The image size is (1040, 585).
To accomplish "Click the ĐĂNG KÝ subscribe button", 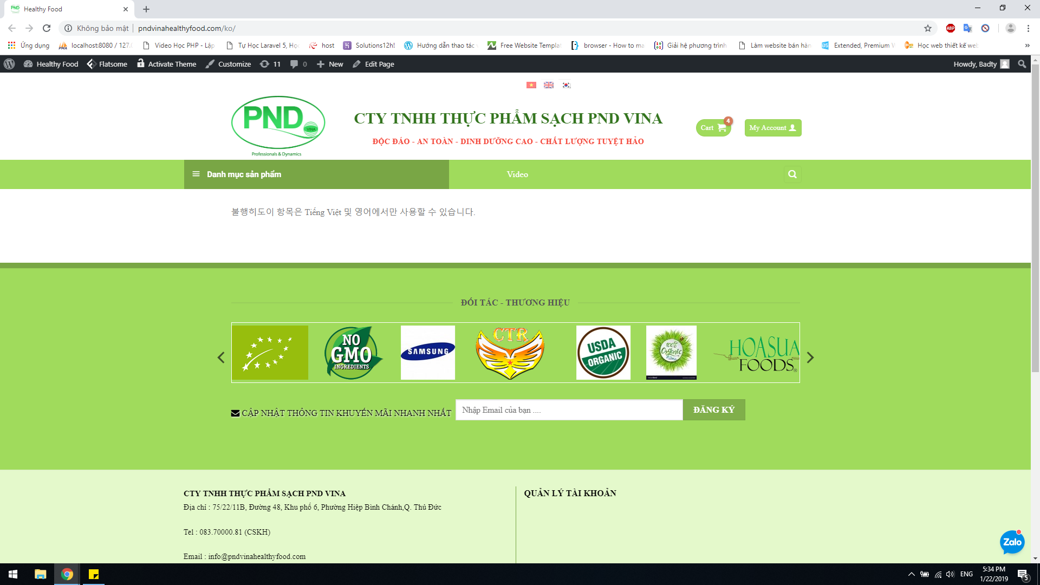I will point(714,410).
